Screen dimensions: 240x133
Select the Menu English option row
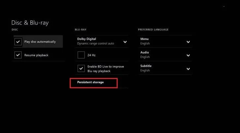point(165,41)
